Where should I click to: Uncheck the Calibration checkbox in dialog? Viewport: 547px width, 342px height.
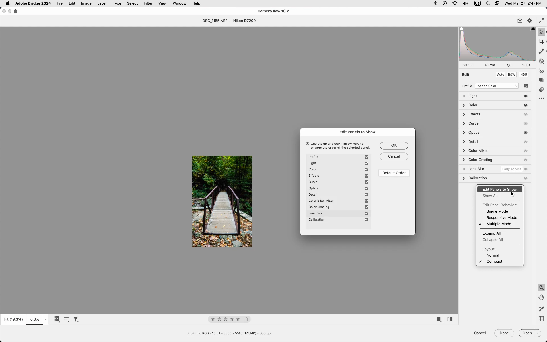pyautogui.click(x=366, y=220)
